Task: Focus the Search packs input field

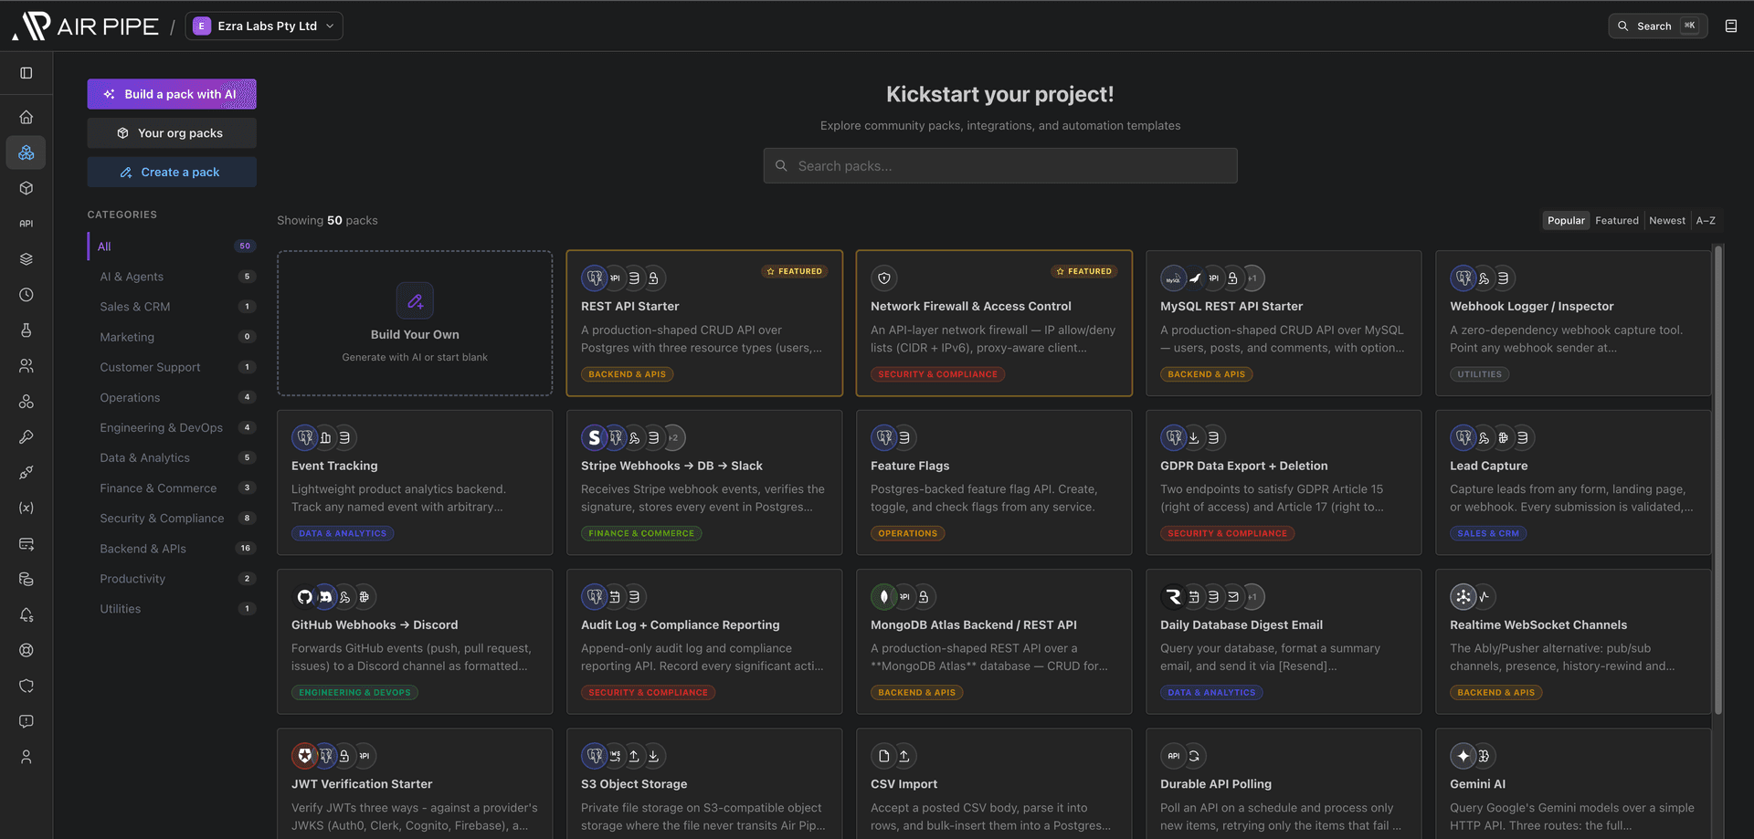Action: [1000, 166]
